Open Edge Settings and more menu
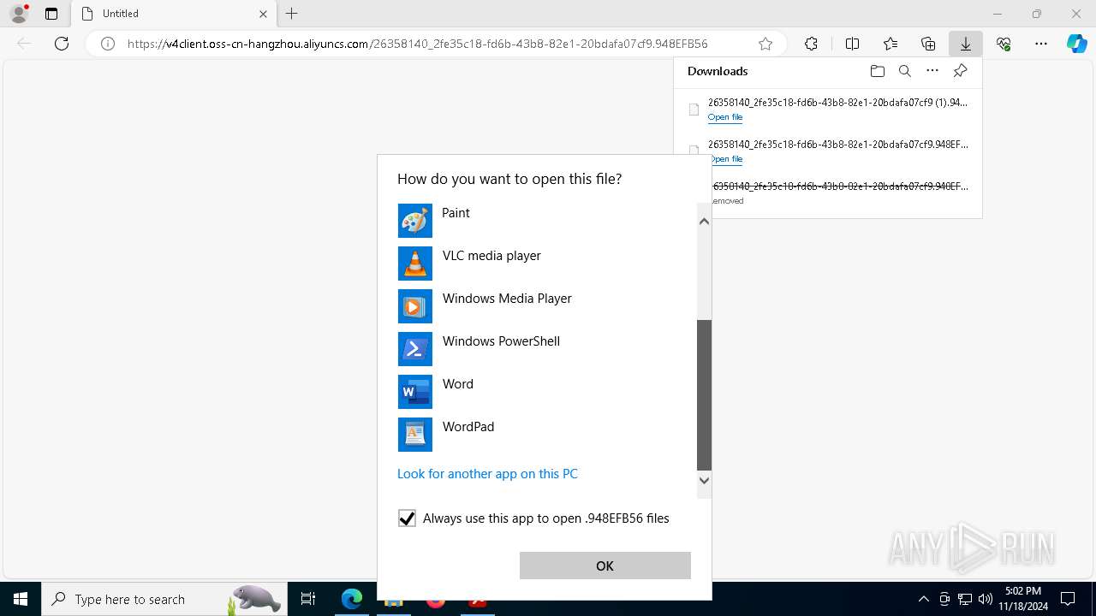Image resolution: width=1096 pixels, height=616 pixels. [x=1041, y=44]
